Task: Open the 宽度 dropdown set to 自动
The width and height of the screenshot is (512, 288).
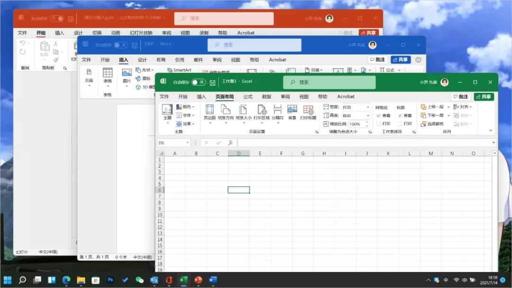Action: click(368, 107)
